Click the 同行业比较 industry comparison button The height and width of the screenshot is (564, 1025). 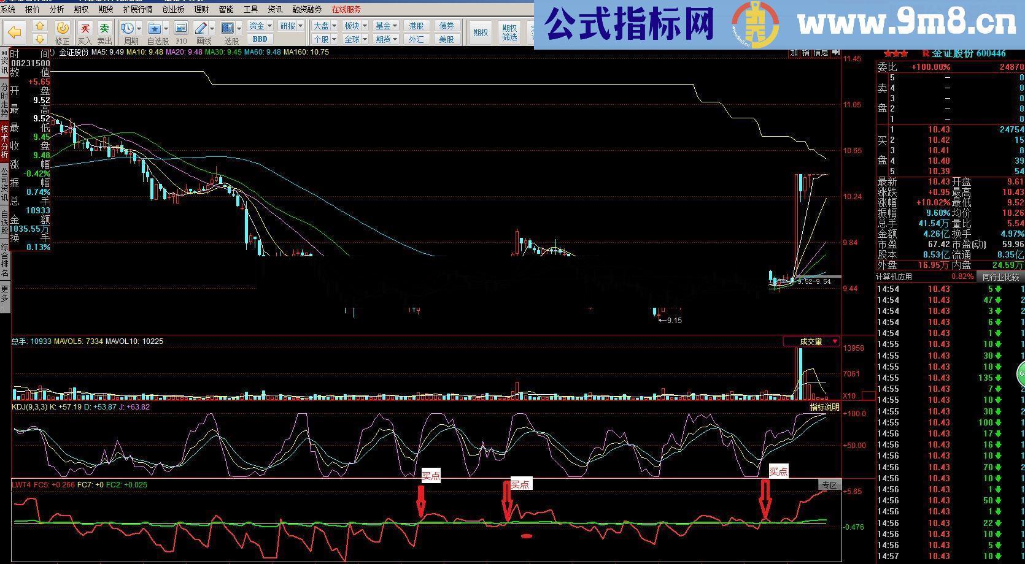pos(1000,276)
